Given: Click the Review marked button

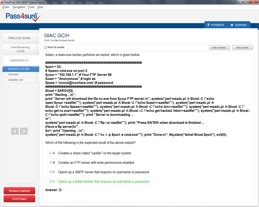Looking at the screenshot, I should 19,191.
